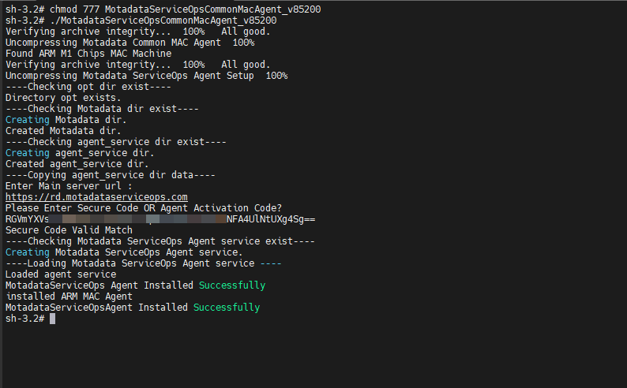Click the 'Enter Main server url :' prompt

[x=69, y=185]
